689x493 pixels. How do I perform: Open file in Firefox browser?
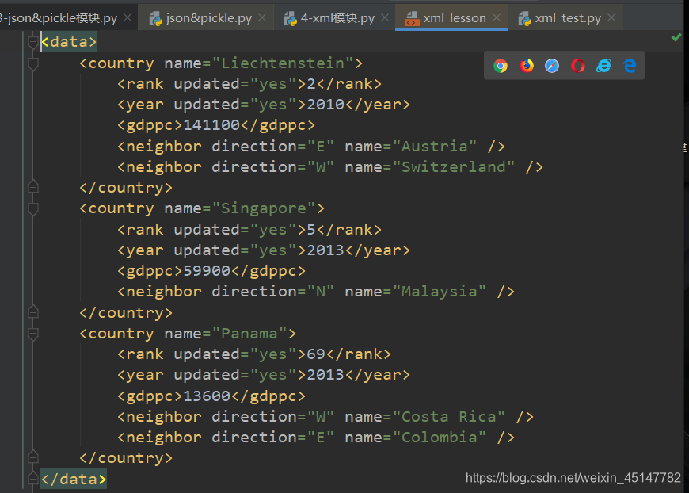527,66
